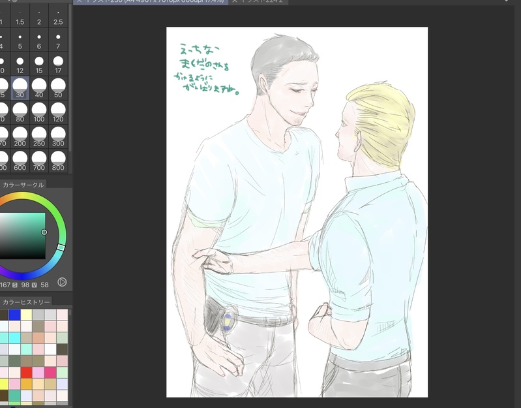Pick the red swatch in color history
This screenshot has width=521, height=408.
(26, 372)
